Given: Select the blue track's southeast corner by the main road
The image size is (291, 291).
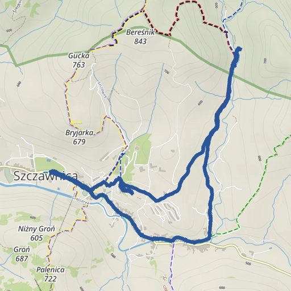Looking at the screenshot, I should [x=209, y=239].
